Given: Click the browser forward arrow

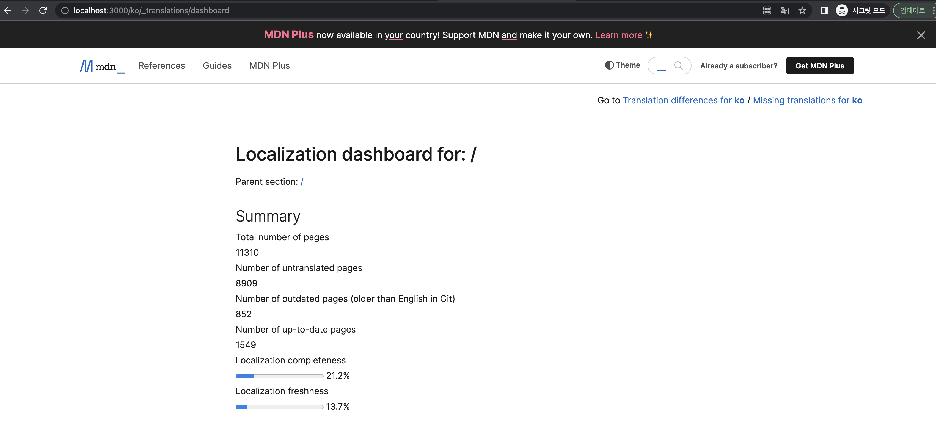Looking at the screenshot, I should (25, 10).
